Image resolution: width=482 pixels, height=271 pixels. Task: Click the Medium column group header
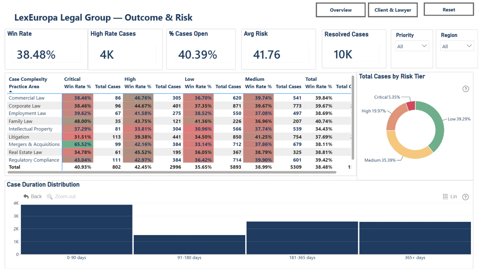[x=255, y=79]
